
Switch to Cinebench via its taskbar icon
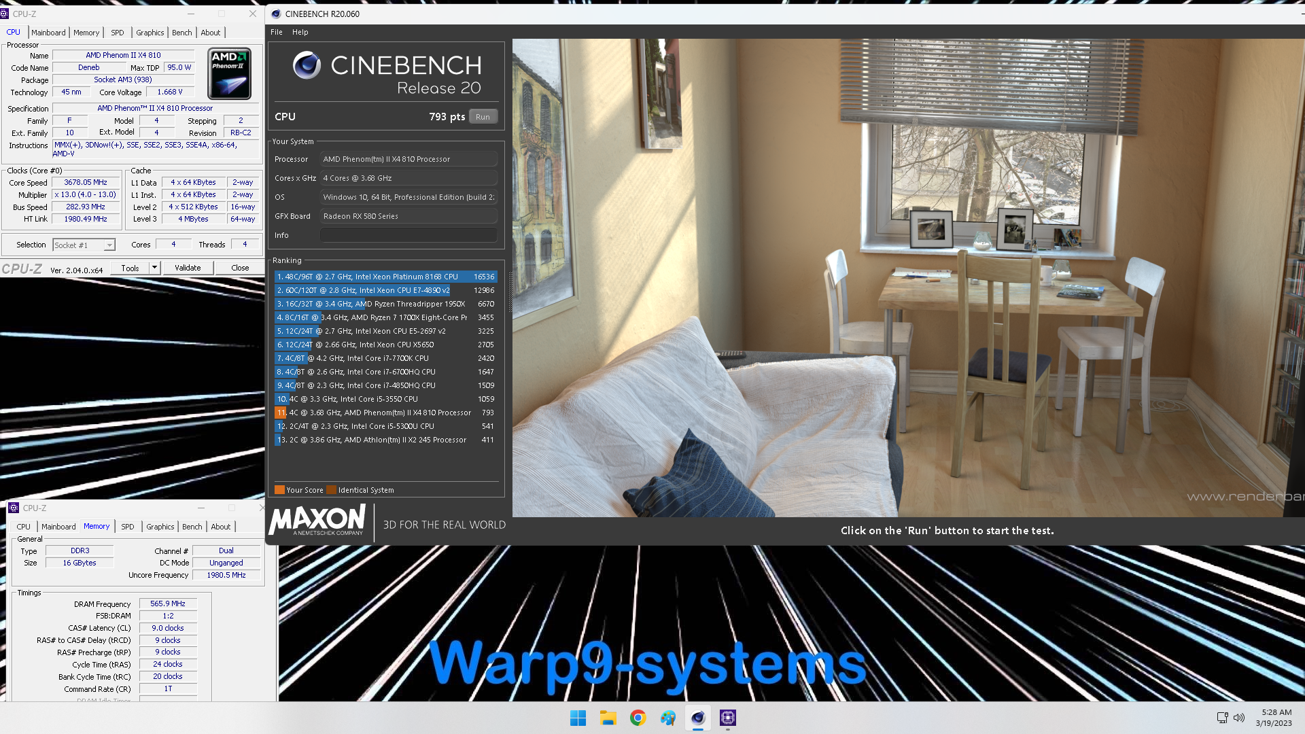(x=698, y=718)
